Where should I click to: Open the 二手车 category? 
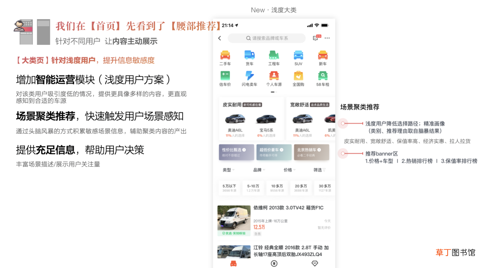coord(225,58)
